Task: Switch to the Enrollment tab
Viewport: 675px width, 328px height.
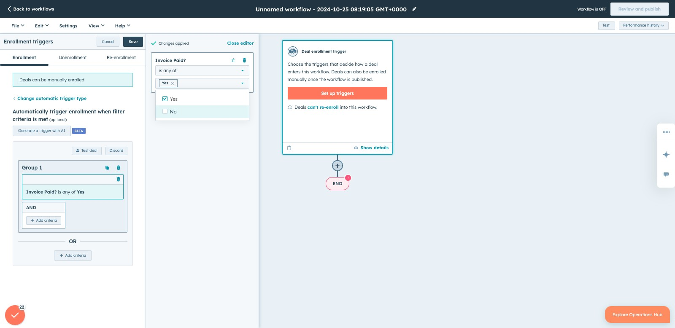Action: [x=24, y=57]
